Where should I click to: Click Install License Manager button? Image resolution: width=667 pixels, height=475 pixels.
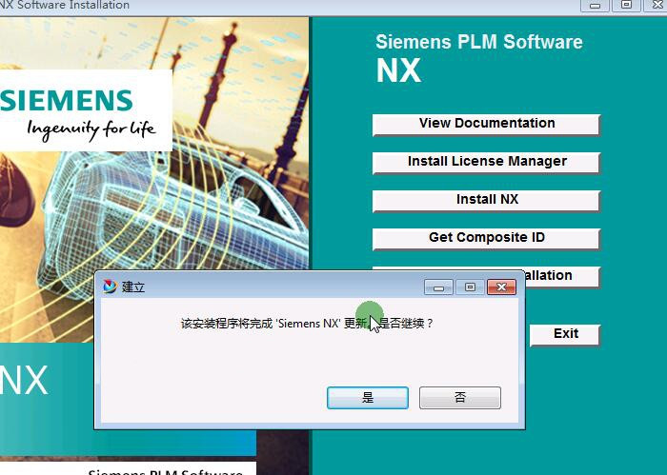tap(486, 162)
